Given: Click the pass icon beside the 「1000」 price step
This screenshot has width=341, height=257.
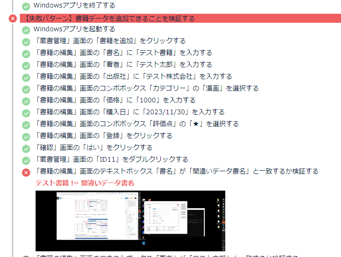Looking at the screenshot, I should (x=26, y=101).
